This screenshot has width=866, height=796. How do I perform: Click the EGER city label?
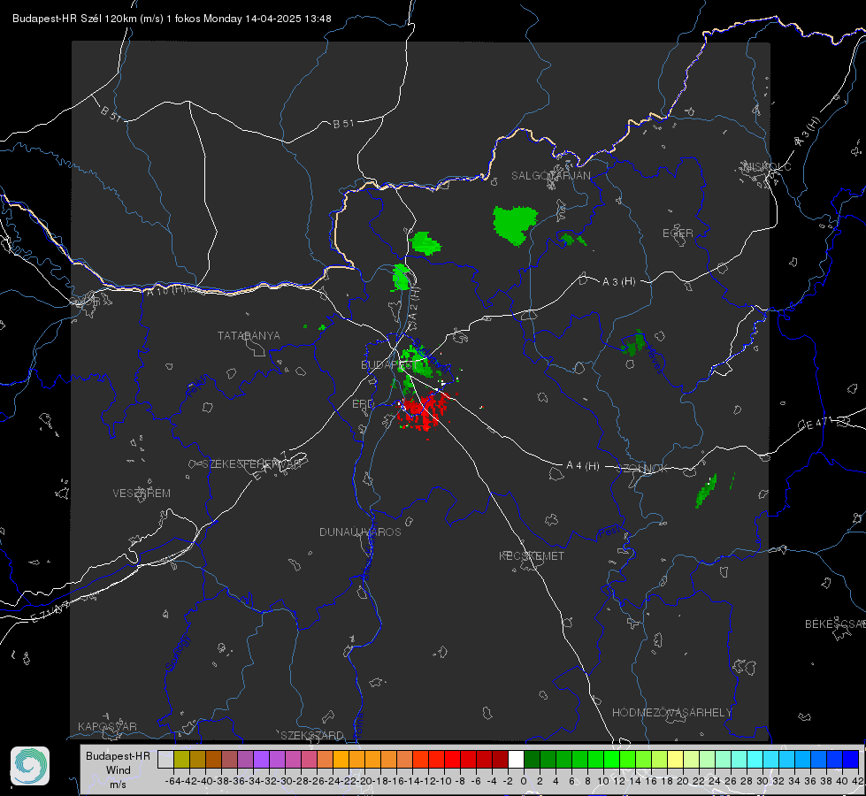[678, 233]
